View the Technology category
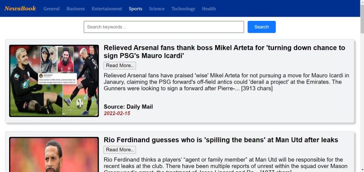The image size is (364, 172). tap(183, 9)
